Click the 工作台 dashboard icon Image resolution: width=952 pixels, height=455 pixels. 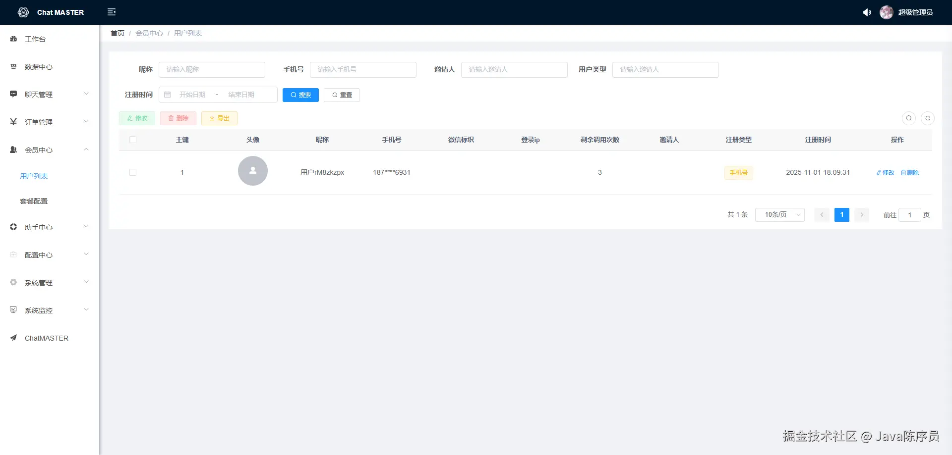coord(13,39)
